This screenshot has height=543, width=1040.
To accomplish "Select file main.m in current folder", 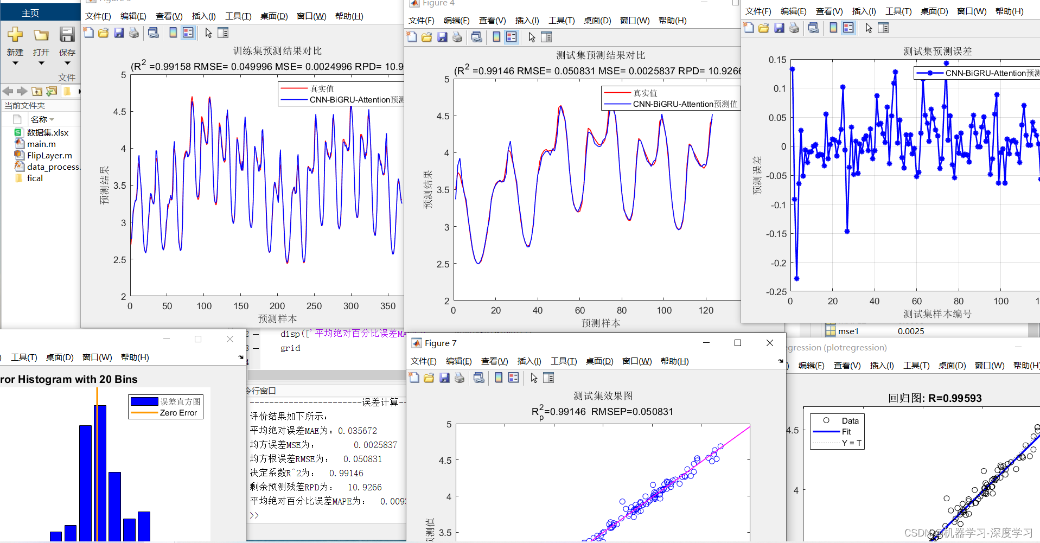I will pos(41,144).
